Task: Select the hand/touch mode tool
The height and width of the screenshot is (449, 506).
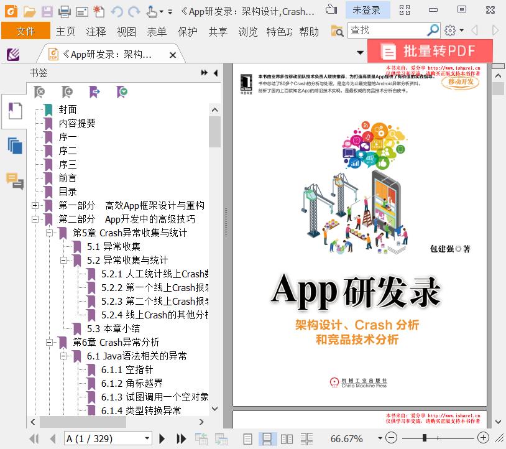Action: tap(151, 12)
